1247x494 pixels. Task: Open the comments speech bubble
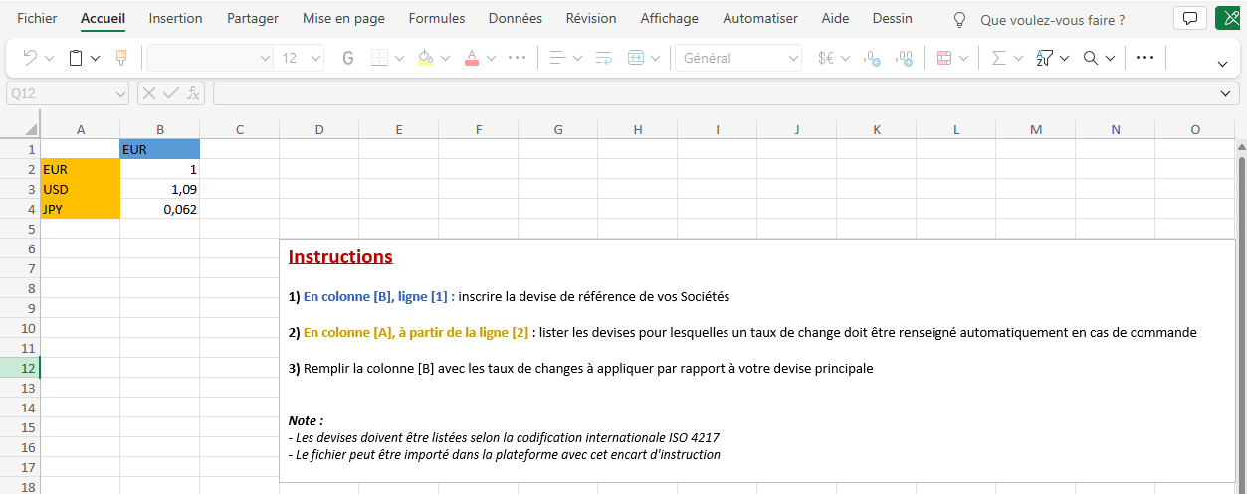1188,19
